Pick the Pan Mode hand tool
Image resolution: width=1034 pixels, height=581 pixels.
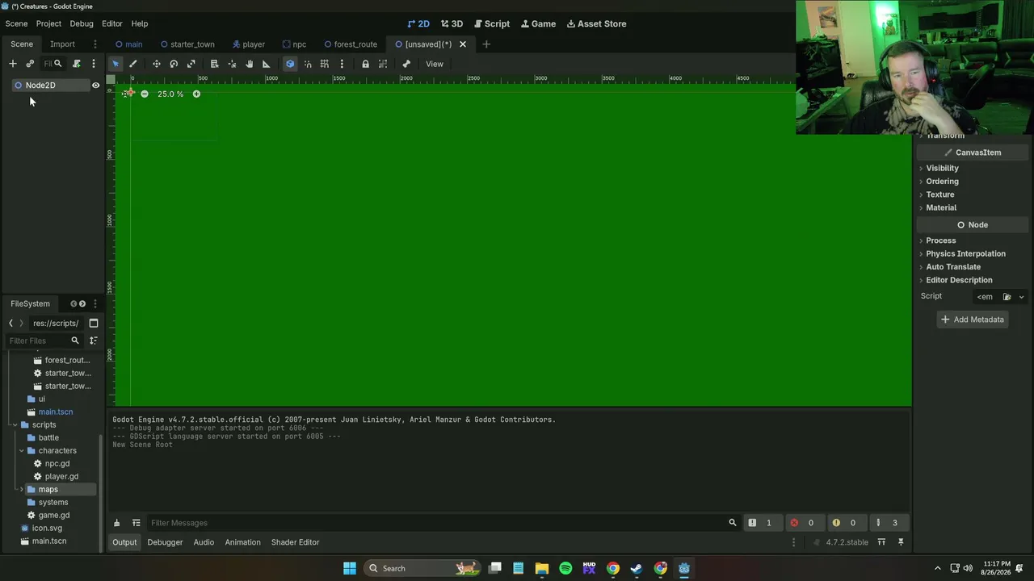250,64
